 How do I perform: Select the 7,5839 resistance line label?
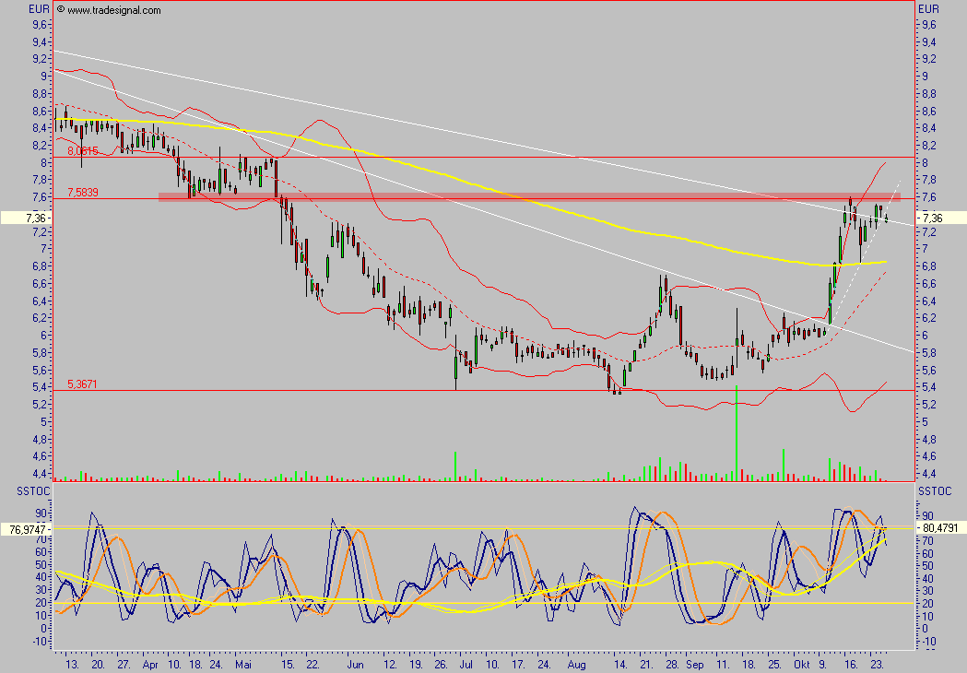[x=83, y=193]
